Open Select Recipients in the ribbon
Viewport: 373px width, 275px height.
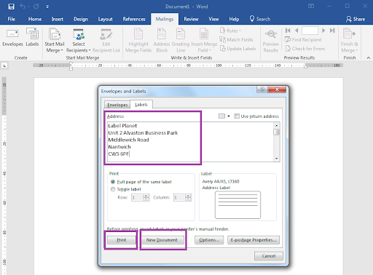tap(79, 40)
